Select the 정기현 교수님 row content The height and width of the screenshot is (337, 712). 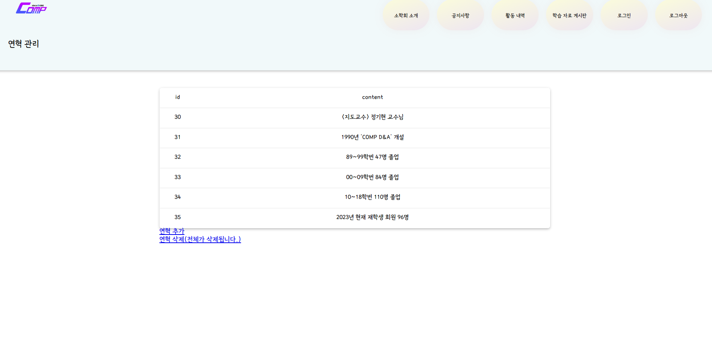pyautogui.click(x=372, y=117)
